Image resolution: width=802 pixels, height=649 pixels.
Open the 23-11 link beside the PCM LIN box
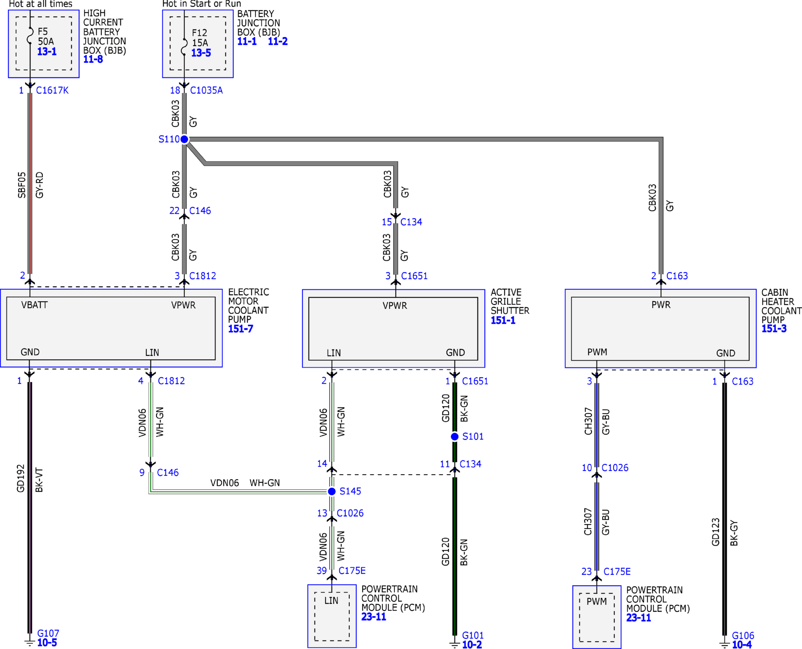[x=374, y=617]
